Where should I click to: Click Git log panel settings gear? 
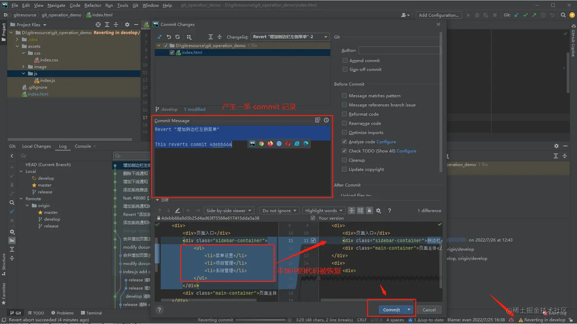click(556, 146)
